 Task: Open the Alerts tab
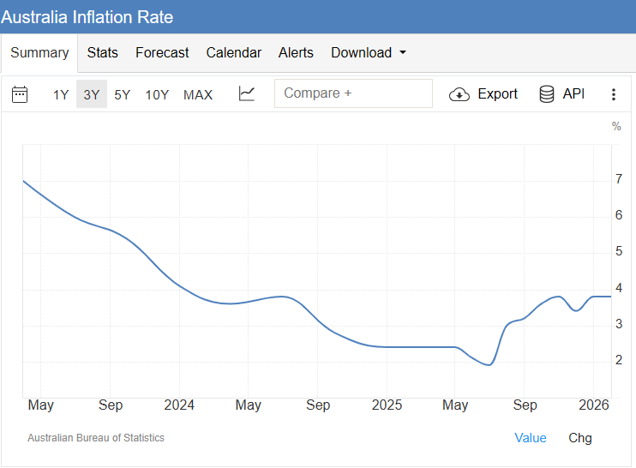pos(296,53)
